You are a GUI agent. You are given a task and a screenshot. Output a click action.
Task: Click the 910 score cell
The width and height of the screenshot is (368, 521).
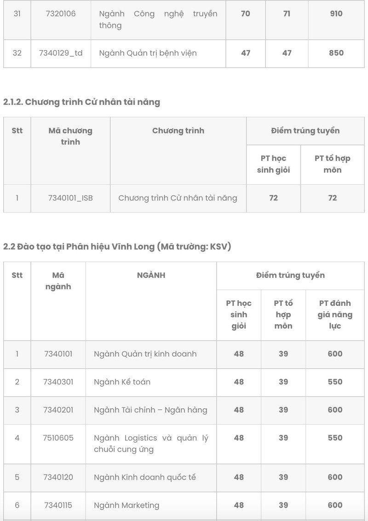click(x=336, y=14)
